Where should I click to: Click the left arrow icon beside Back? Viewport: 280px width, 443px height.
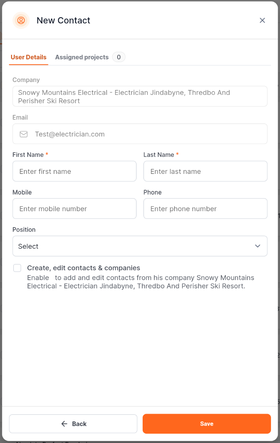point(64,424)
